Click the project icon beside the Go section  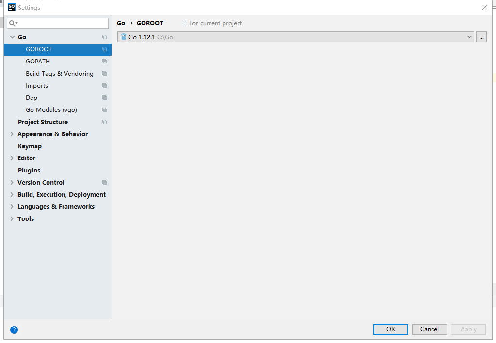[x=104, y=37]
